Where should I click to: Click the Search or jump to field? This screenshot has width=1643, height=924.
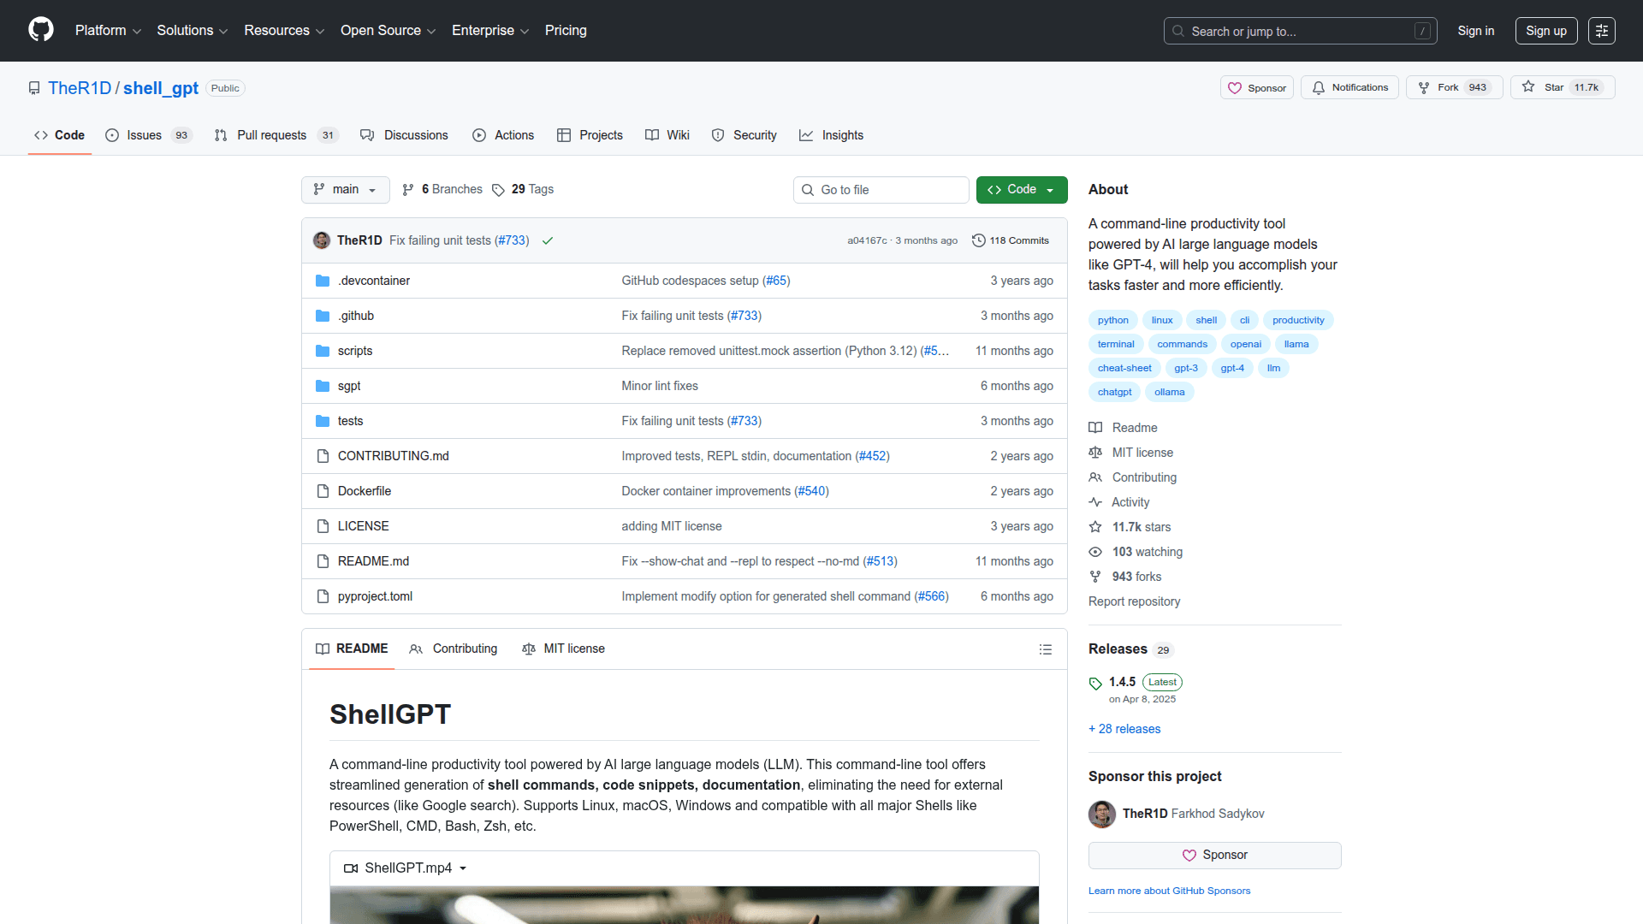(x=1299, y=31)
